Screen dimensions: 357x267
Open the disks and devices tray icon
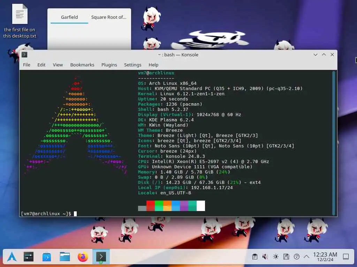[286, 257]
